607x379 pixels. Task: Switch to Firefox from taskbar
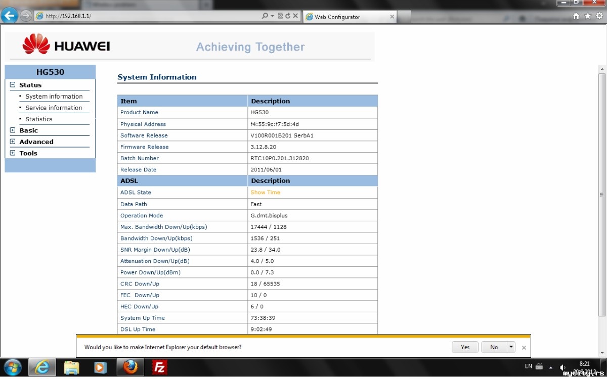tap(131, 367)
